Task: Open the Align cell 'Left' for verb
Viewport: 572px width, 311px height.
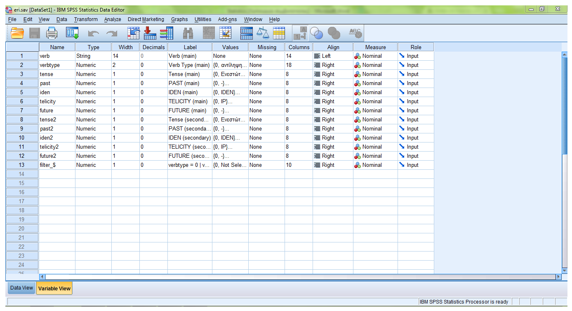Action: click(x=333, y=56)
